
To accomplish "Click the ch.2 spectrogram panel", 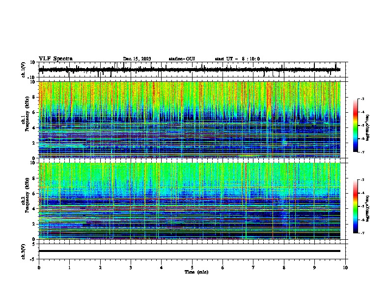I will [x=189, y=201].
